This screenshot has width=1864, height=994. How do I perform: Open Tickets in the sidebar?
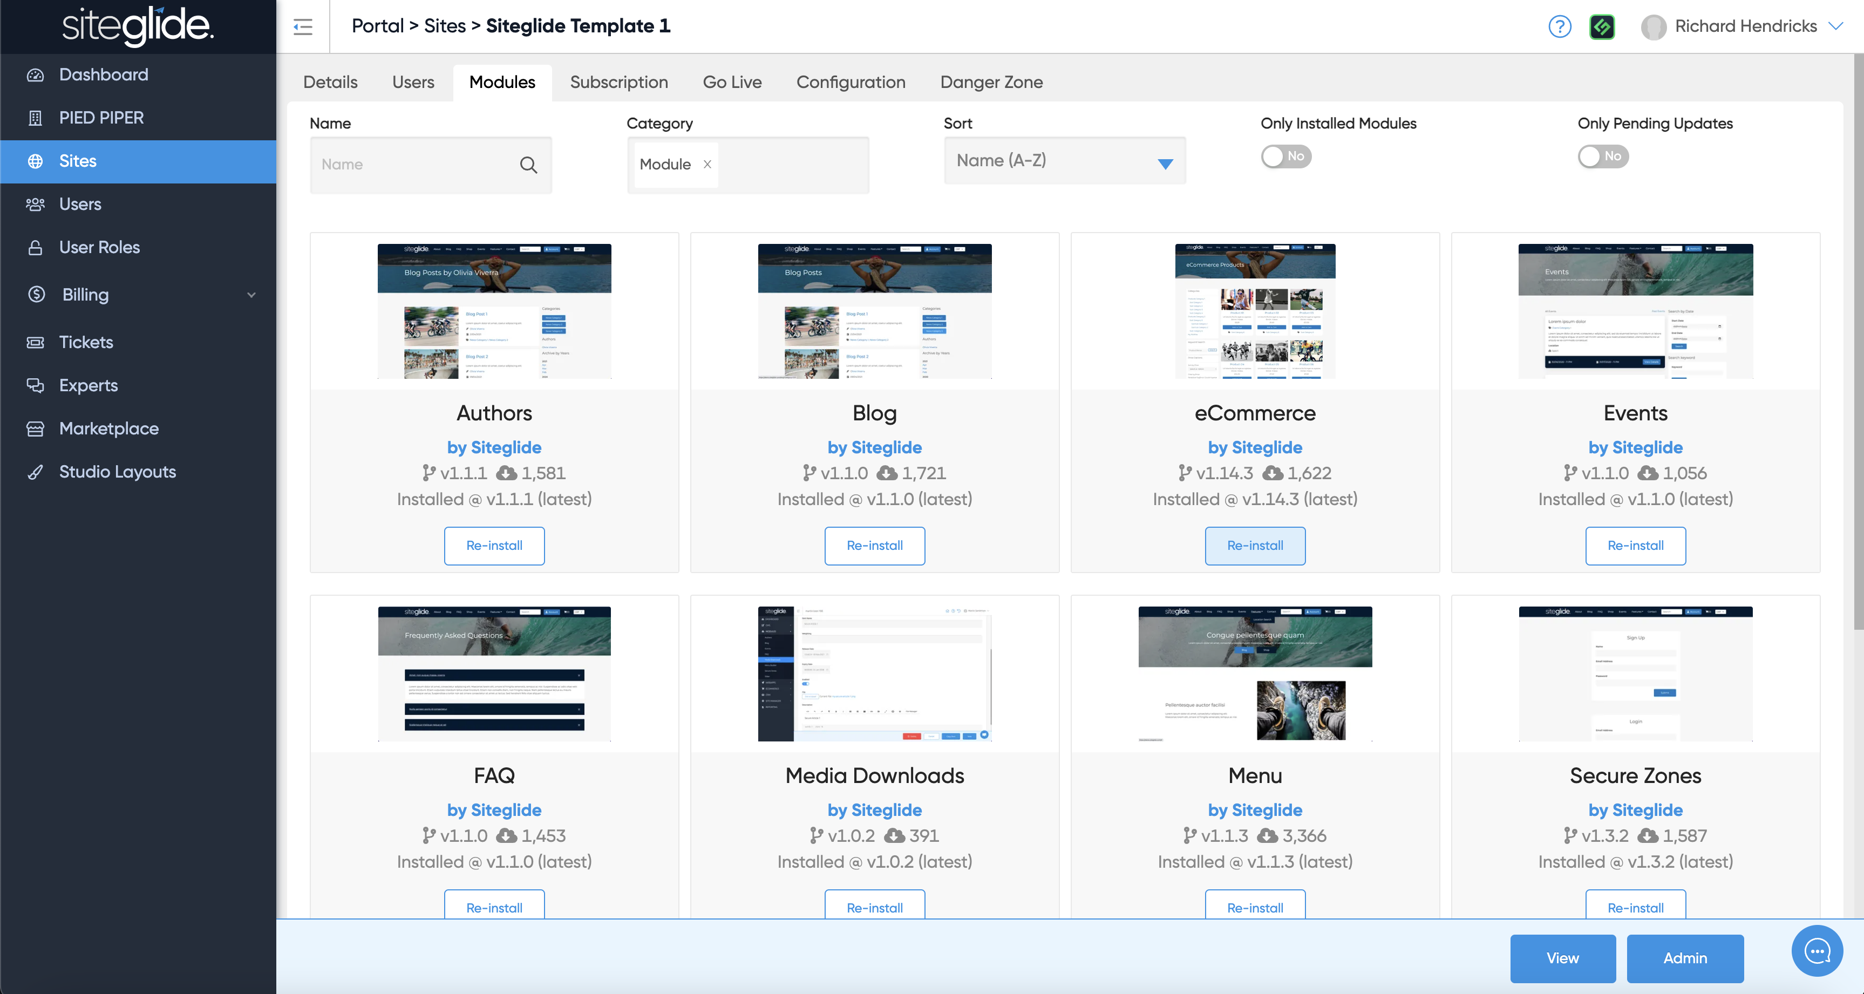(x=85, y=342)
